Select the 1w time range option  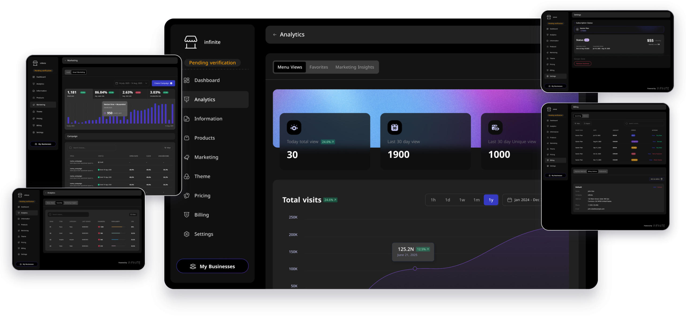[x=462, y=200]
